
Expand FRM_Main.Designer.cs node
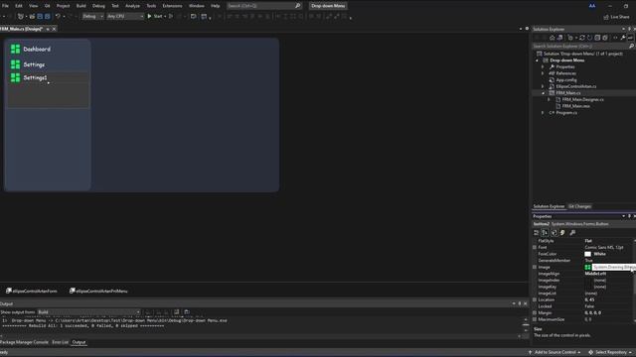pyautogui.click(x=550, y=99)
